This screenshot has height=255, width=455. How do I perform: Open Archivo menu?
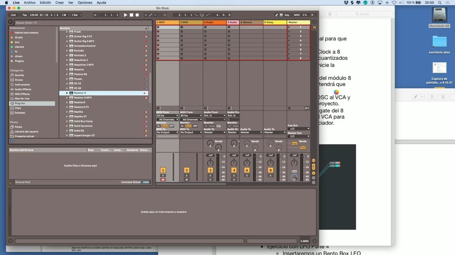pos(29,3)
